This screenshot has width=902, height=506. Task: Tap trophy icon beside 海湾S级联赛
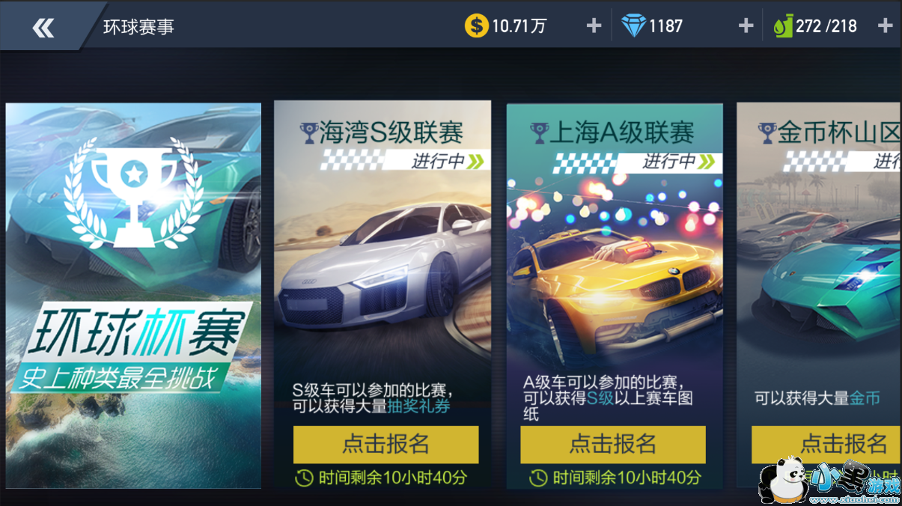coord(308,133)
